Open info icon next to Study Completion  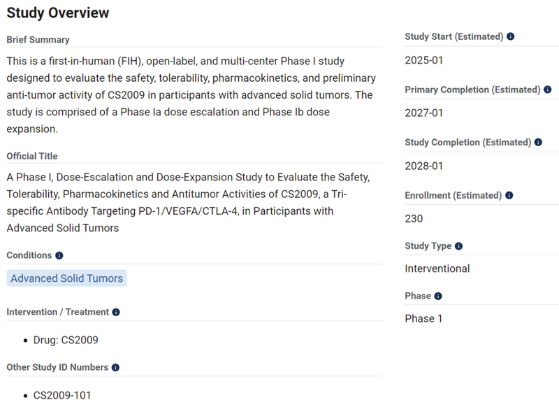coord(538,143)
